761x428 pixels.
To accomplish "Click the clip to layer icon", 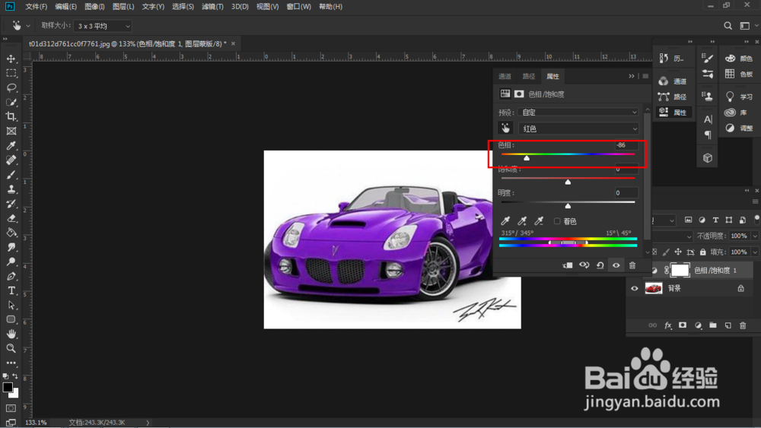I will 568,265.
